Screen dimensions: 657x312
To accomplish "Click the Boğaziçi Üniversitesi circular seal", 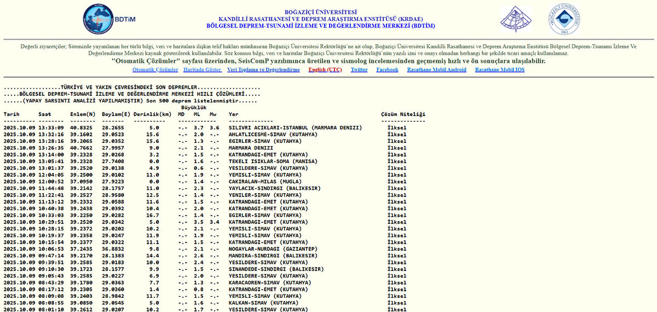I will tap(564, 19).
